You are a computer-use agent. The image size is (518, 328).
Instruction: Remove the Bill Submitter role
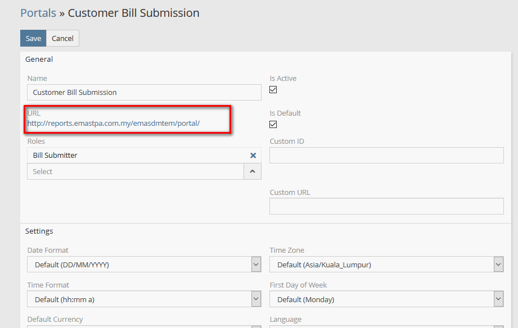pyautogui.click(x=253, y=156)
